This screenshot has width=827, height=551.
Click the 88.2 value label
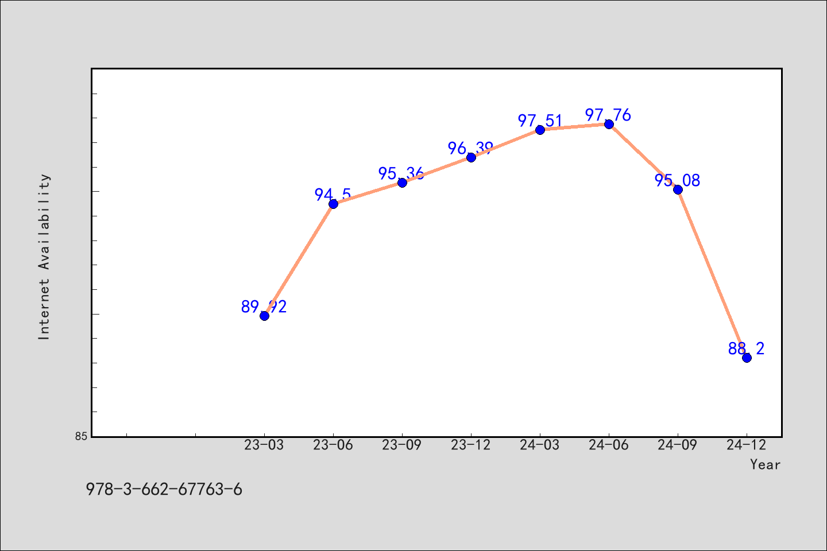(747, 348)
